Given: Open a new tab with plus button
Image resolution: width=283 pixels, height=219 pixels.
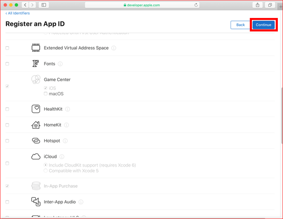Looking at the screenshot, I should [281, 7].
